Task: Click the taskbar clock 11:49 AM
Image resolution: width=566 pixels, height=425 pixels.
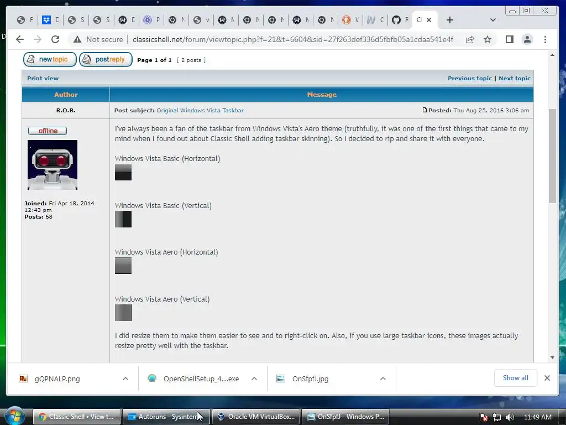Action: click(537, 417)
